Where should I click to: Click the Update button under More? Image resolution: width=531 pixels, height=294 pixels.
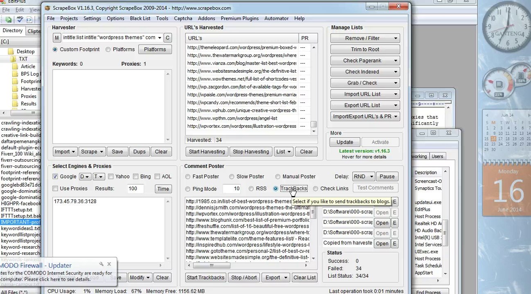(x=344, y=142)
